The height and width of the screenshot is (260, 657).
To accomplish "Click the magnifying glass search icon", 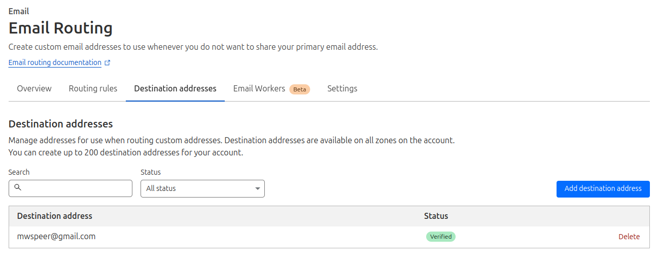I will tap(18, 188).
